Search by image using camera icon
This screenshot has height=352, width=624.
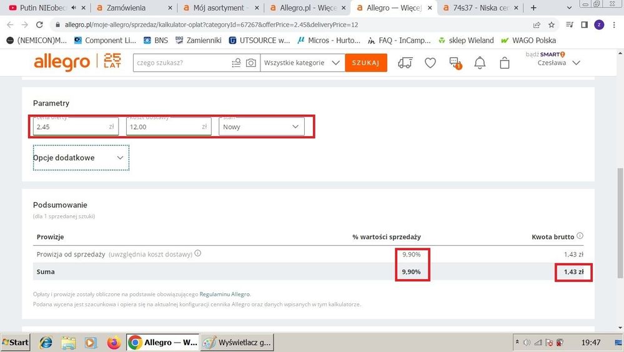tap(250, 63)
